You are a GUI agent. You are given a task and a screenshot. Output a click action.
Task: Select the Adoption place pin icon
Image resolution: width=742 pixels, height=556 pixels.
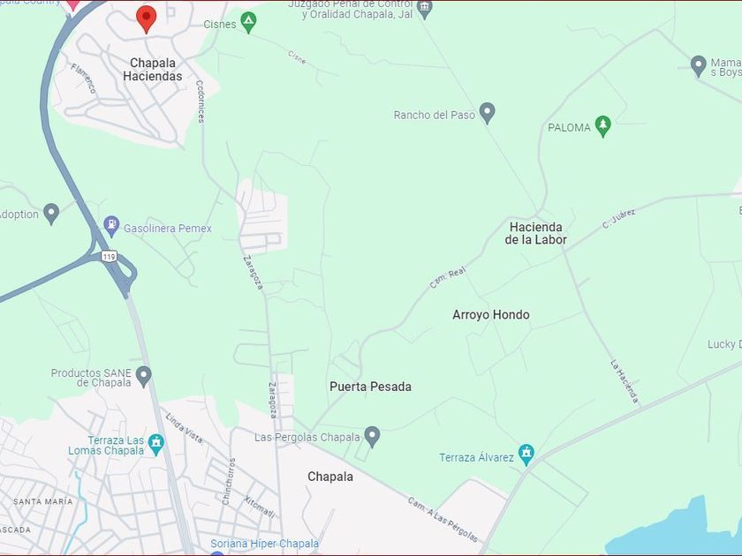pos(51,214)
